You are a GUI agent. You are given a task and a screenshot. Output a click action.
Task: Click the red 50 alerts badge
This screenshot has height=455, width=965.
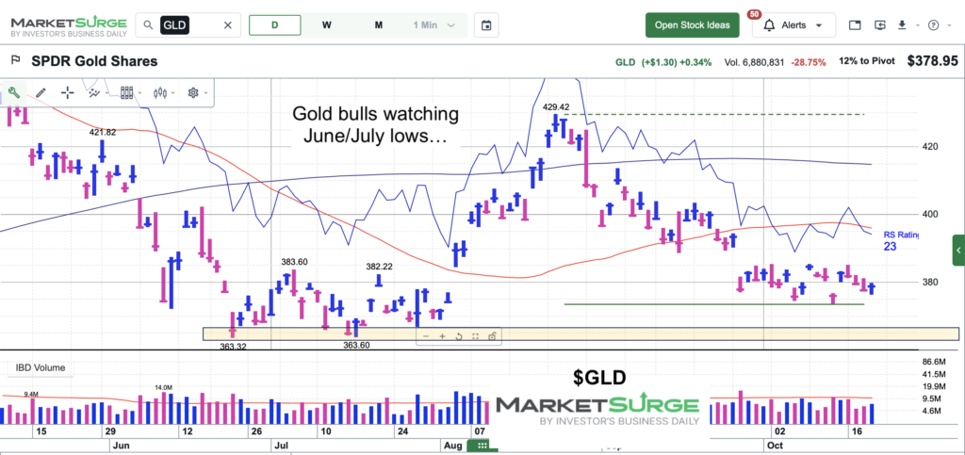pyautogui.click(x=753, y=13)
